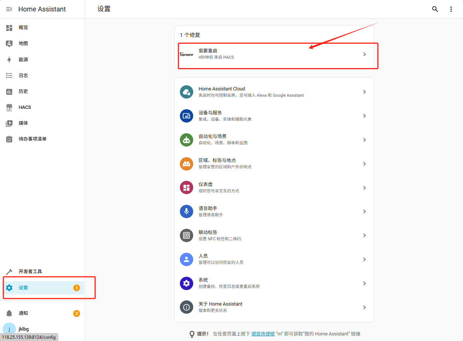Click the 语音助手 microphone icon
463x341 pixels.
point(187,211)
